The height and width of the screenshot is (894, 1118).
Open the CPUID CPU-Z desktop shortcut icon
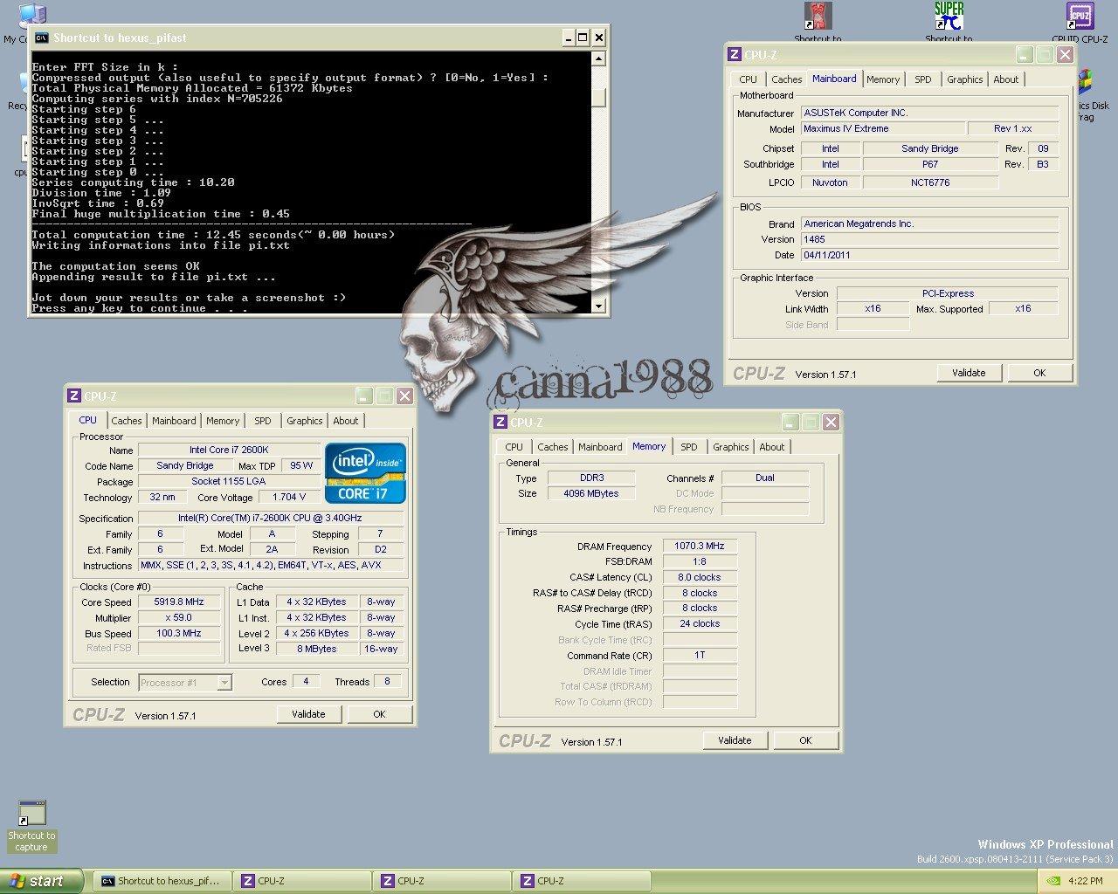click(1080, 17)
